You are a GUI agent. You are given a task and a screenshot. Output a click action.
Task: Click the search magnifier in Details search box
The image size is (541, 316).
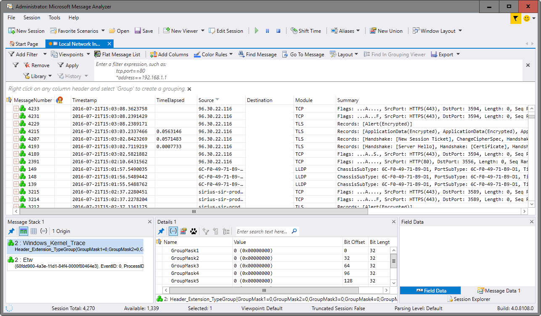294,231
